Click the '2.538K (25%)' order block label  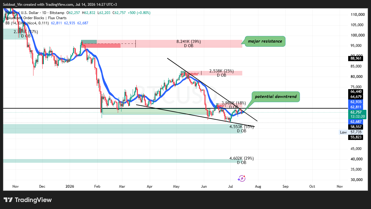tap(222, 71)
